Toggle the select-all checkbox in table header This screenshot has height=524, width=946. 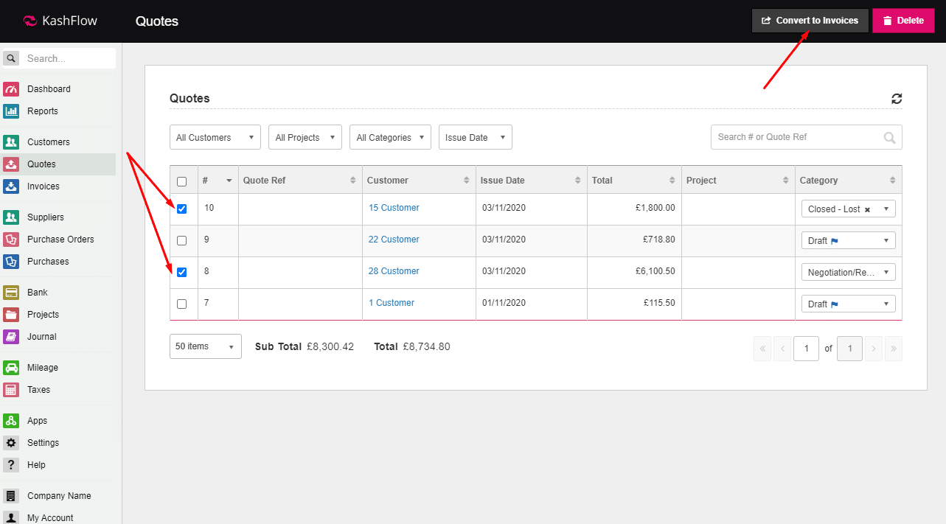[x=182, y=181]
